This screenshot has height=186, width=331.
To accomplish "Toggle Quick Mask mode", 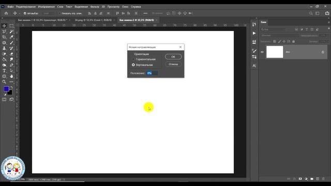I will pos(4,99).
